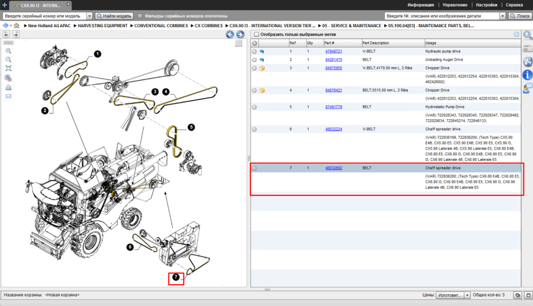
Task: Email the diagram via envelope icon
Action: click(9, 96)
